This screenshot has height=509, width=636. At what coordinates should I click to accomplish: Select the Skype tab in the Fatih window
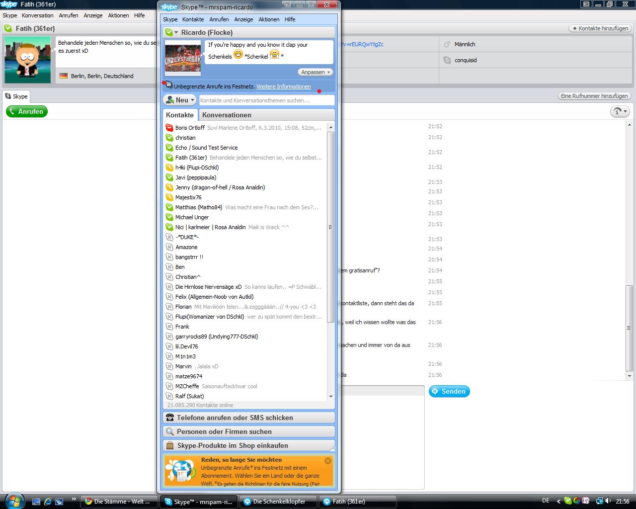point(16,96)
